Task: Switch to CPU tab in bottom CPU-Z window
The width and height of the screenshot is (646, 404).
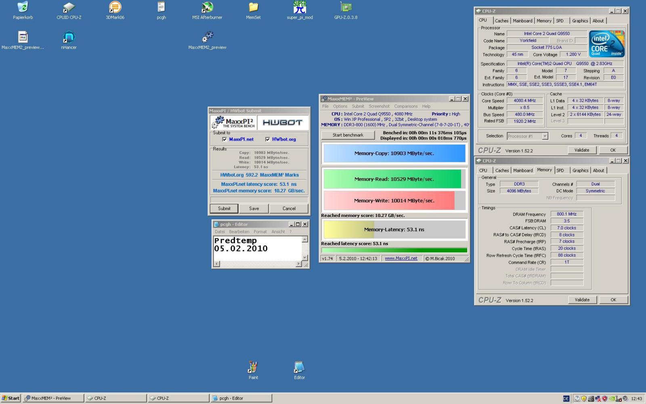Action: click(x=483, y=170)
